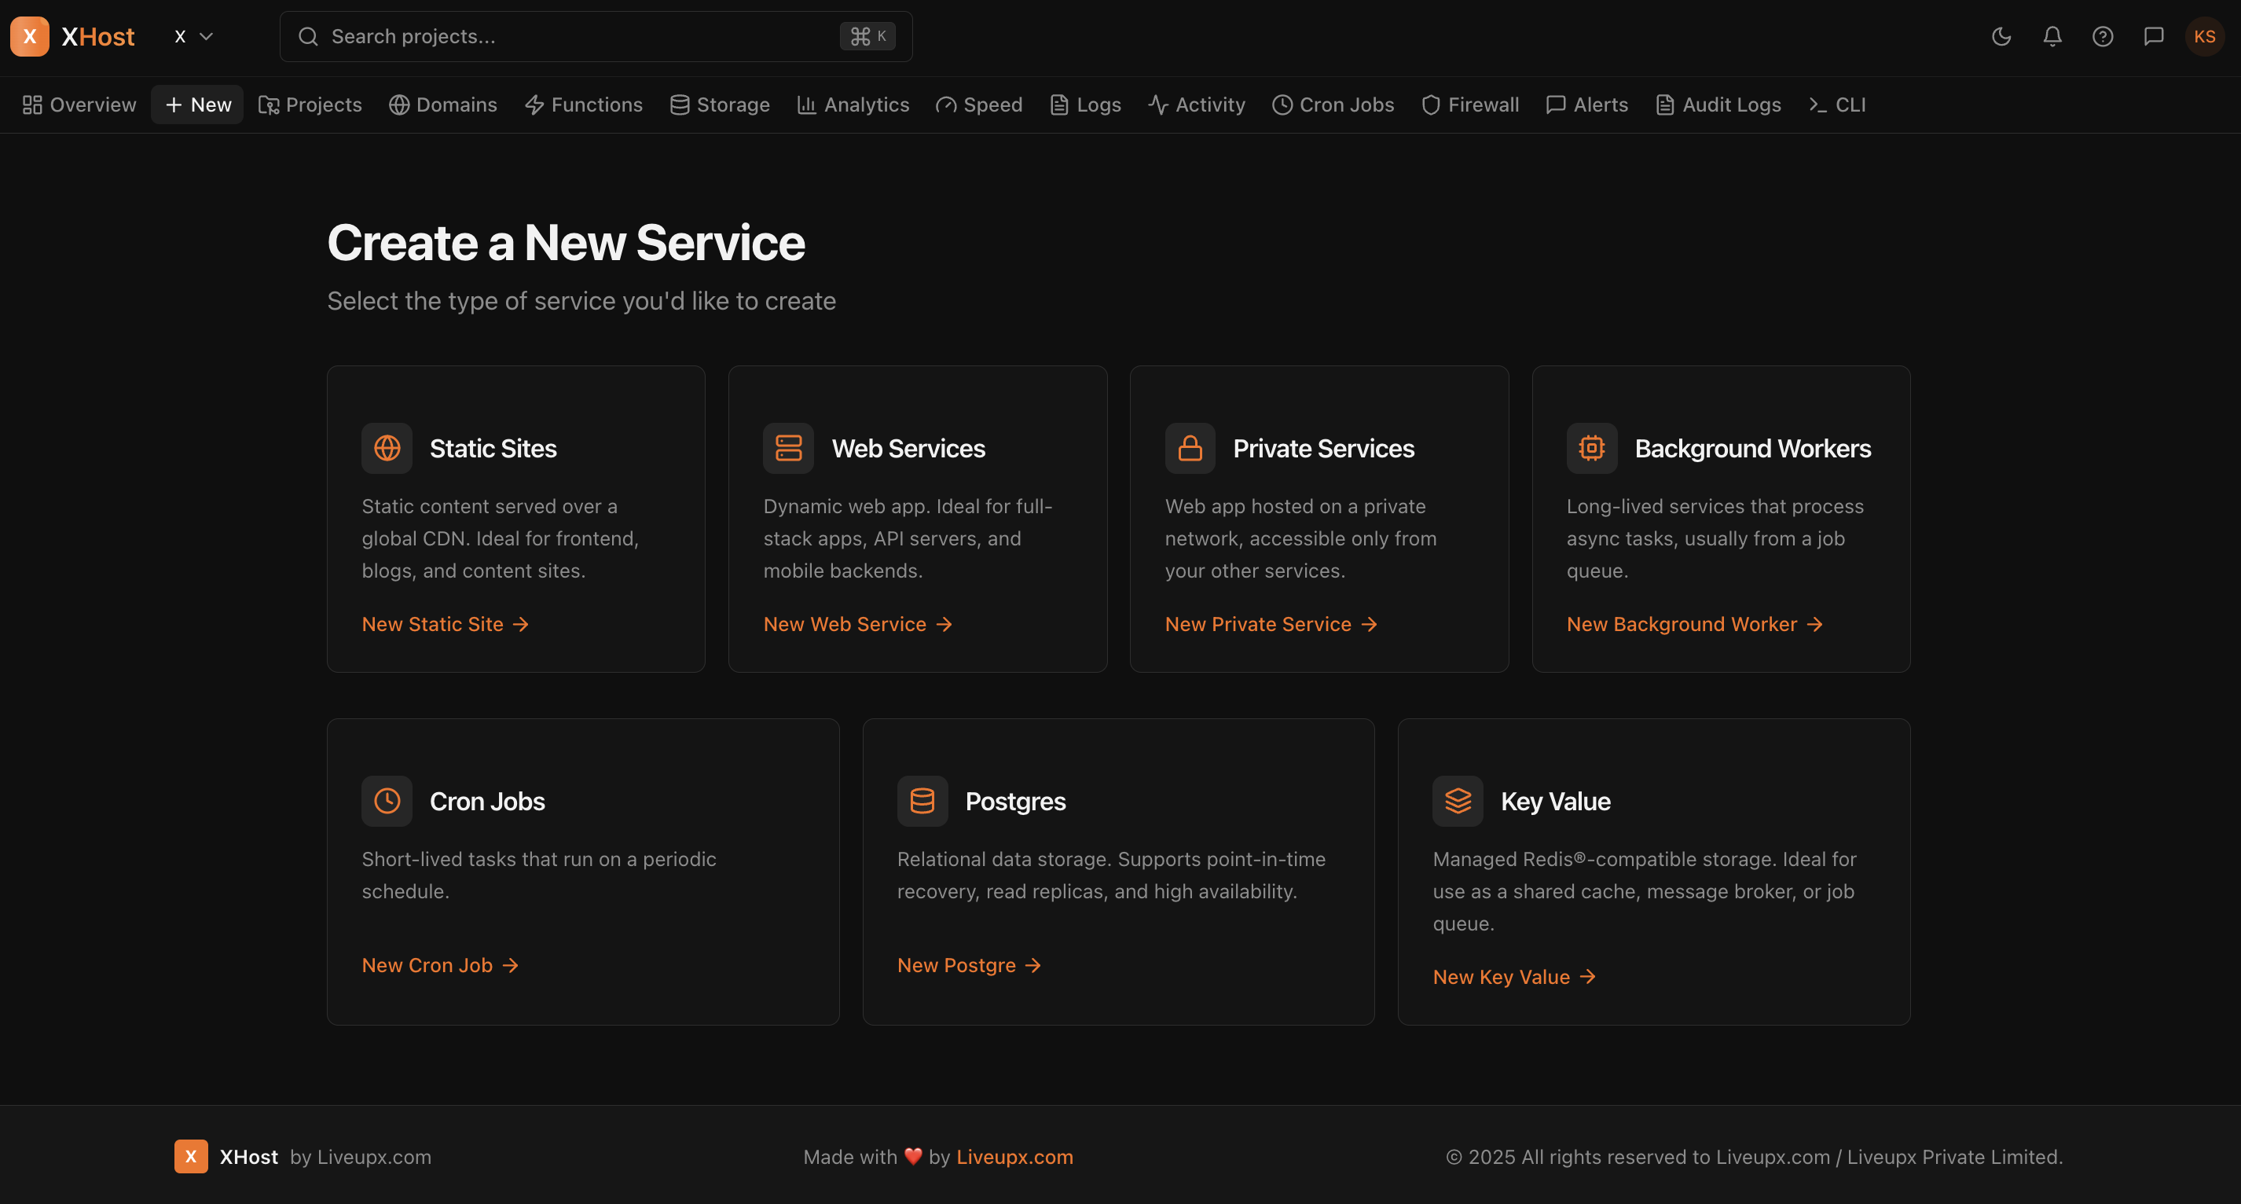Open the KS account avatar
Image resolution: width=2241 pixels, height=1204 pixels.
click(x=2206, y=35)
